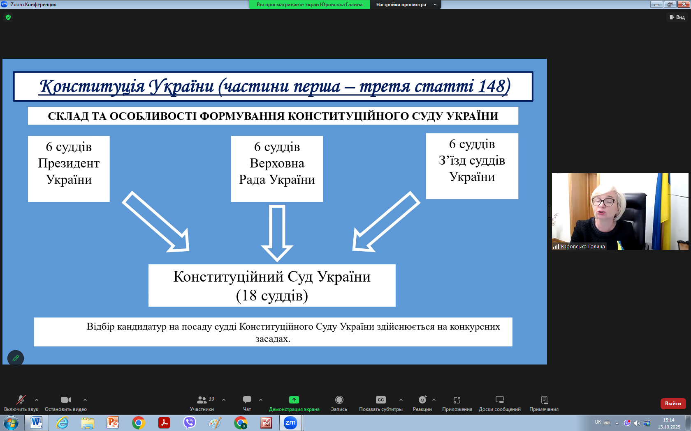The image size is (691, 431).
Task: Click the green annotation pencil icon
Action: pyautogui.click(x=16, y=358)
